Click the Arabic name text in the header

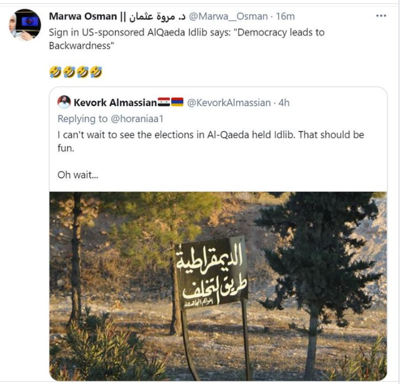(151, 16)
